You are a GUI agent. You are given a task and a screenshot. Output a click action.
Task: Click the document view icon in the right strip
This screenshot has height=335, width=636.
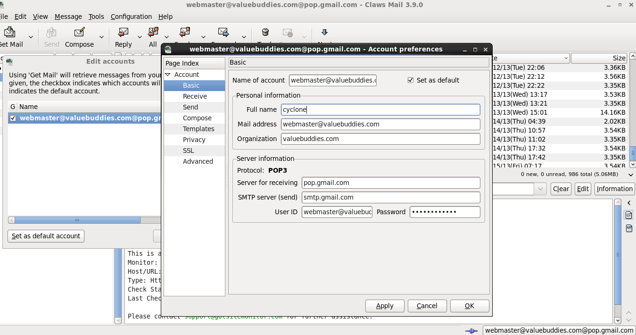(629, 229)
